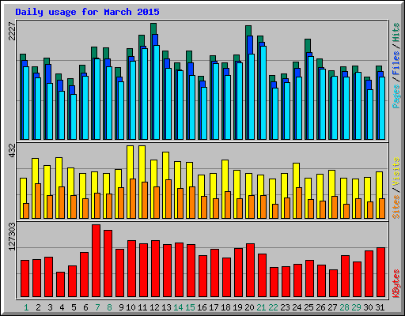This screenshot has width=405, height=316.
Task: Select day 28 on the x-axis
Action: tap(344, 307)
